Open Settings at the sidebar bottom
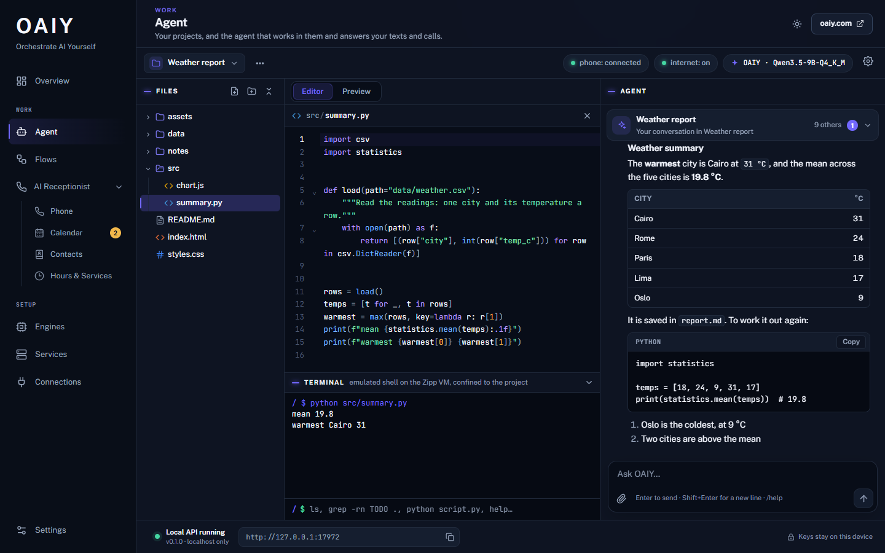Screen dimensions: 885x553 point(68,530)
